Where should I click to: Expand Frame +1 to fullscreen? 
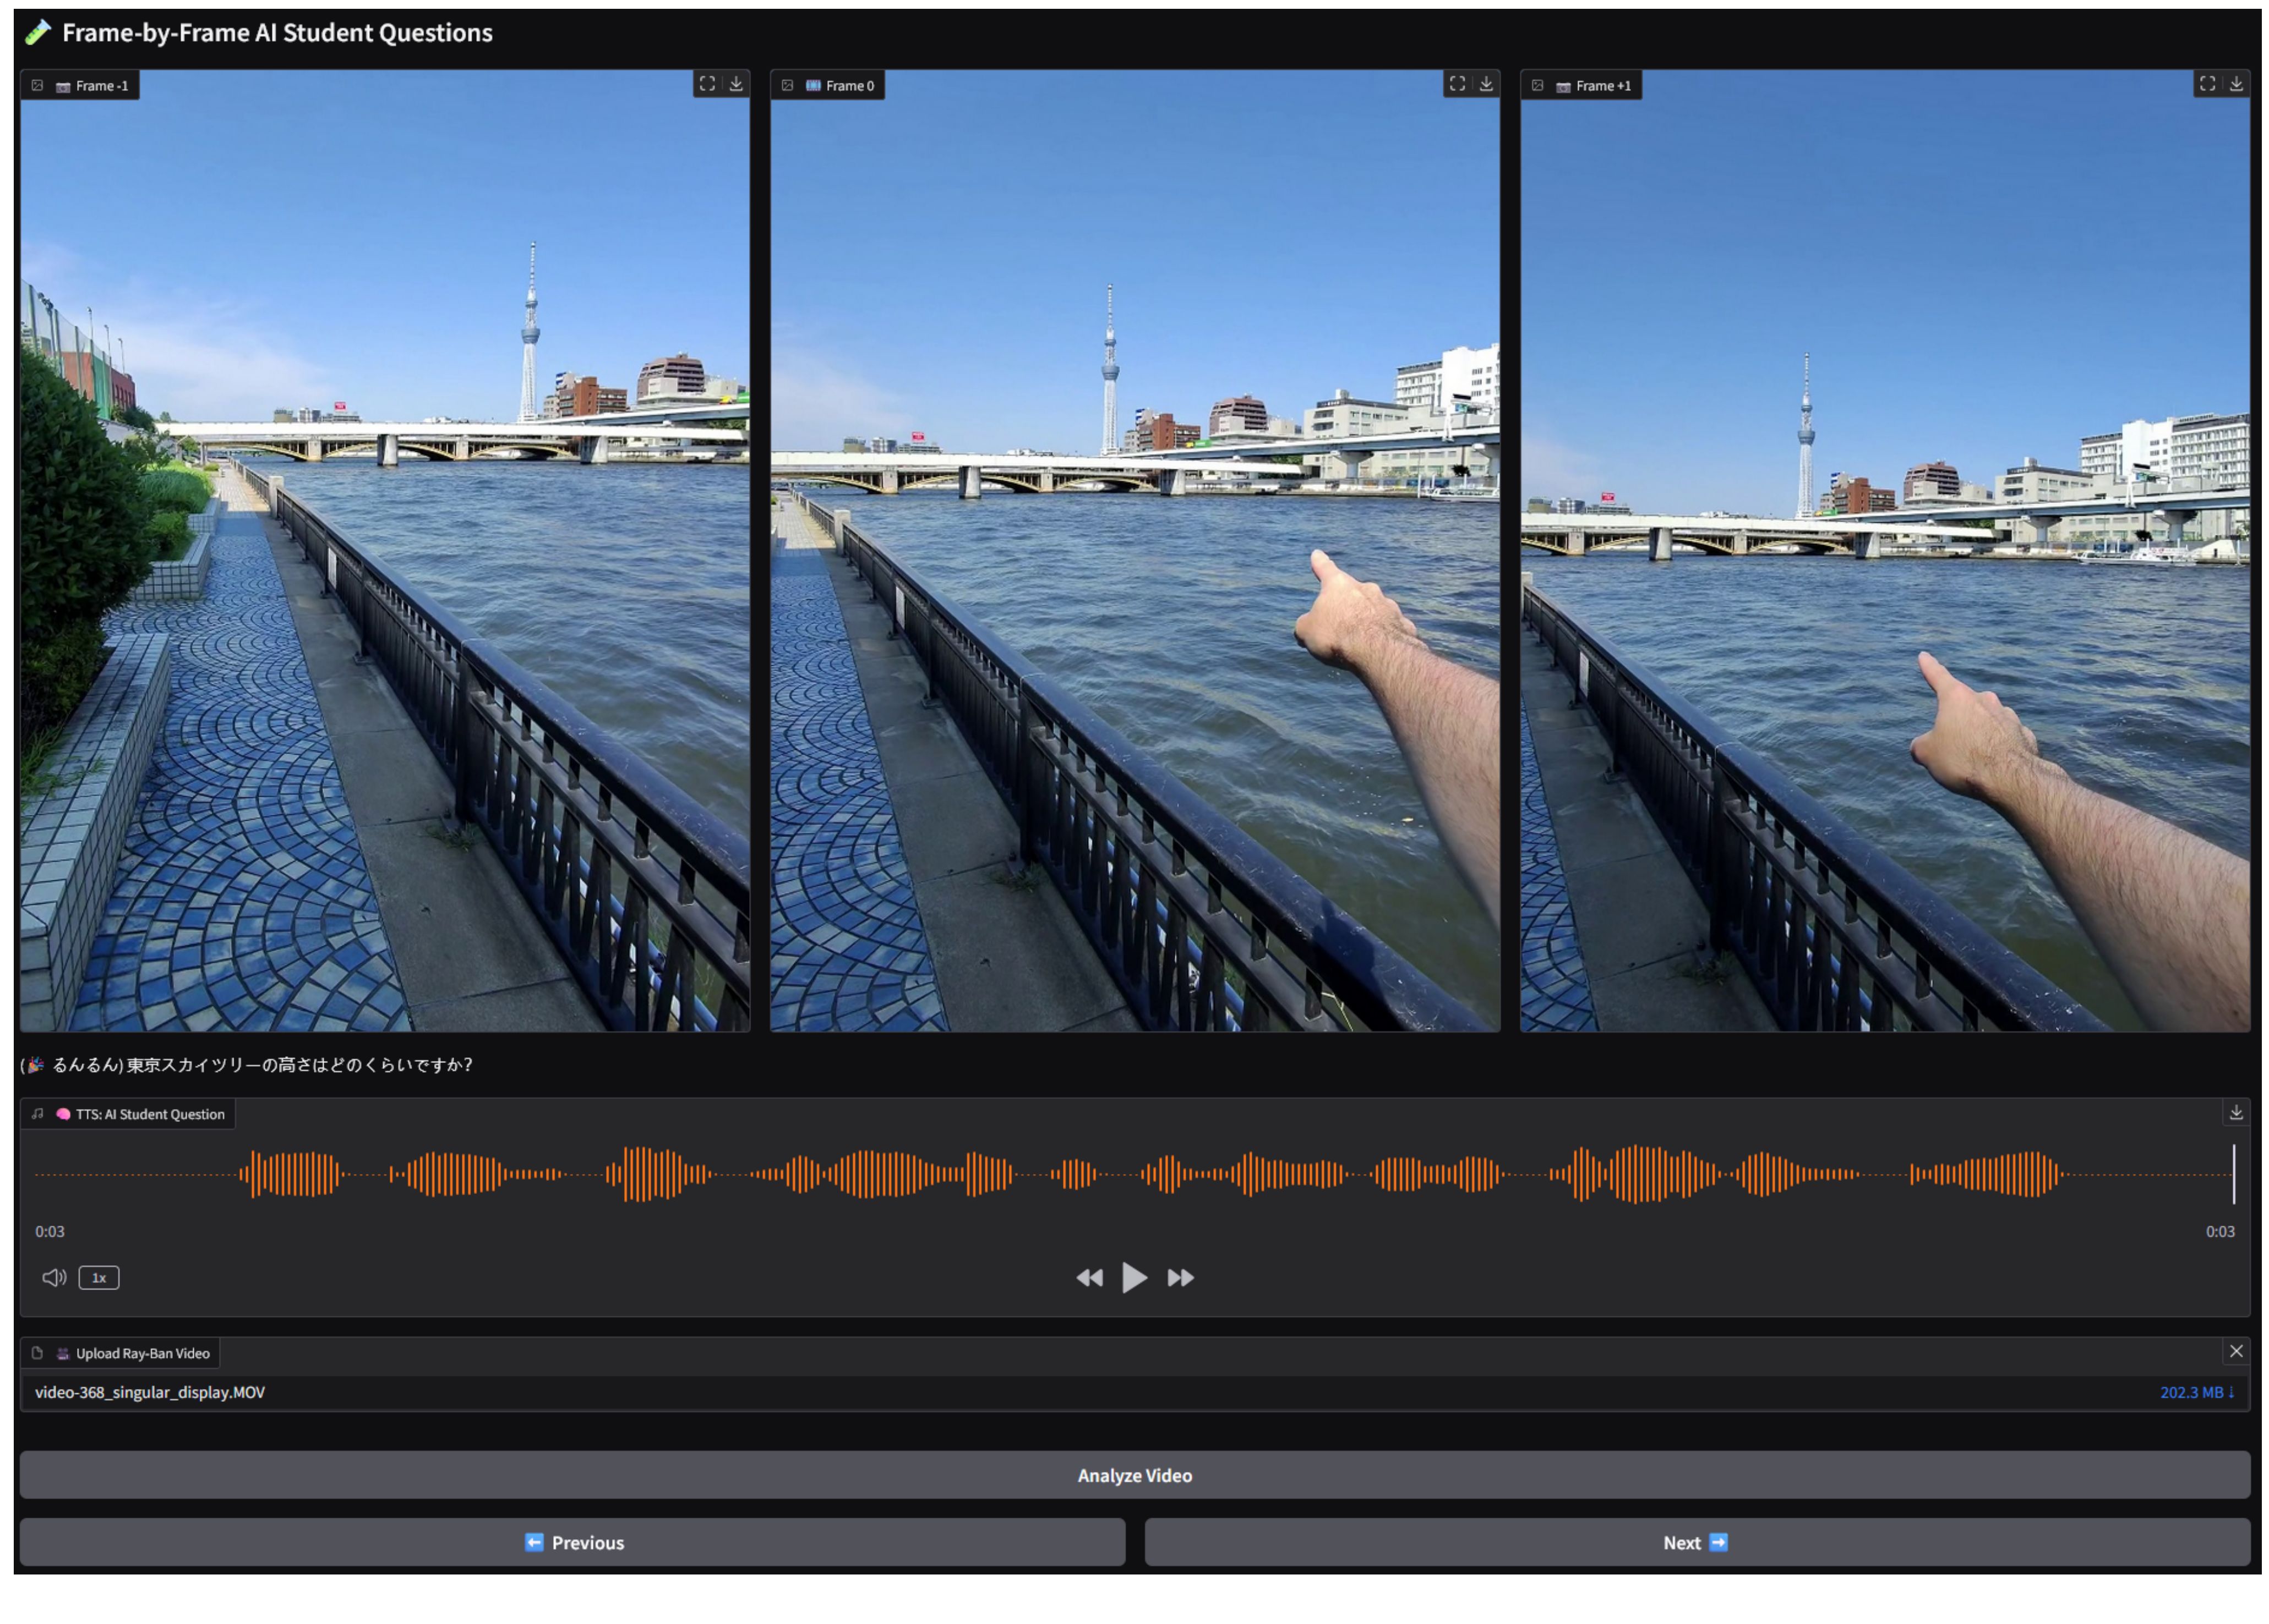[2207, 84]
